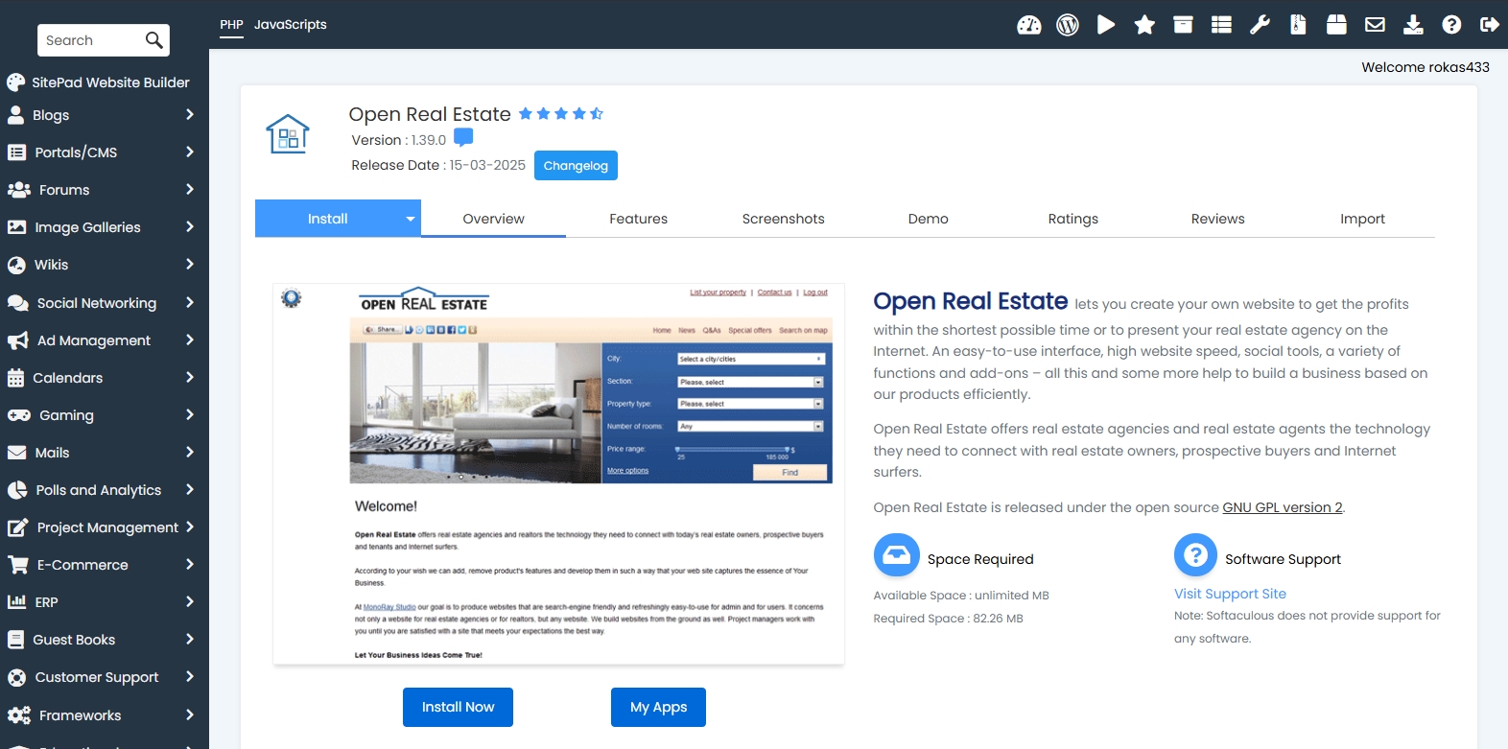The height and width of the screenshot is (749, 1508).
Task: Open Mails category in sidebar
Action: click(53, 453)
